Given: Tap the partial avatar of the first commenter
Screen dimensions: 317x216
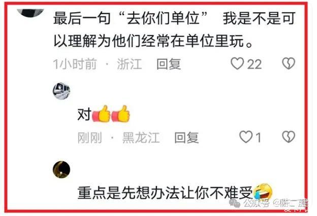Looking at the screenshot, I should pos(30,13).
